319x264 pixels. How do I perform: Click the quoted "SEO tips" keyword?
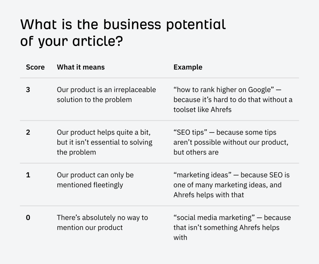191,132
